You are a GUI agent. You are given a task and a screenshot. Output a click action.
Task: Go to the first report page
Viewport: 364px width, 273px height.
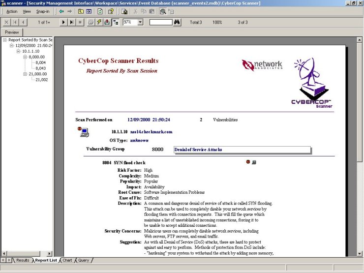15,22
